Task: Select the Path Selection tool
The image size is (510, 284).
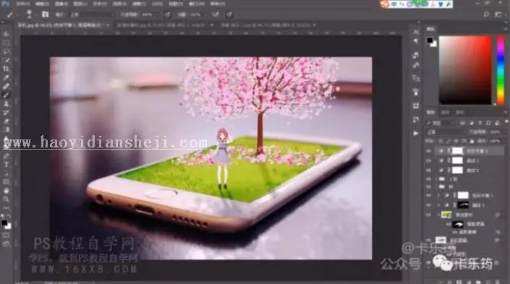Action: [7, 174]
